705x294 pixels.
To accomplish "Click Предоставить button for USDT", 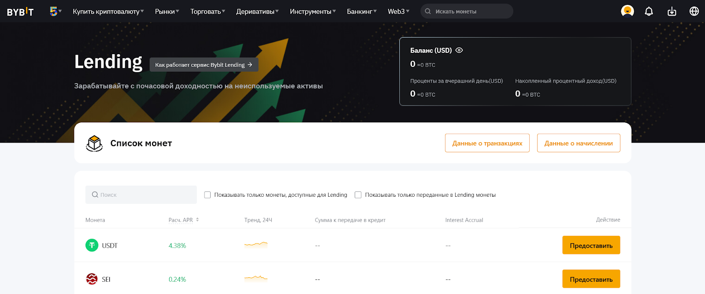I will click(591, 245).
